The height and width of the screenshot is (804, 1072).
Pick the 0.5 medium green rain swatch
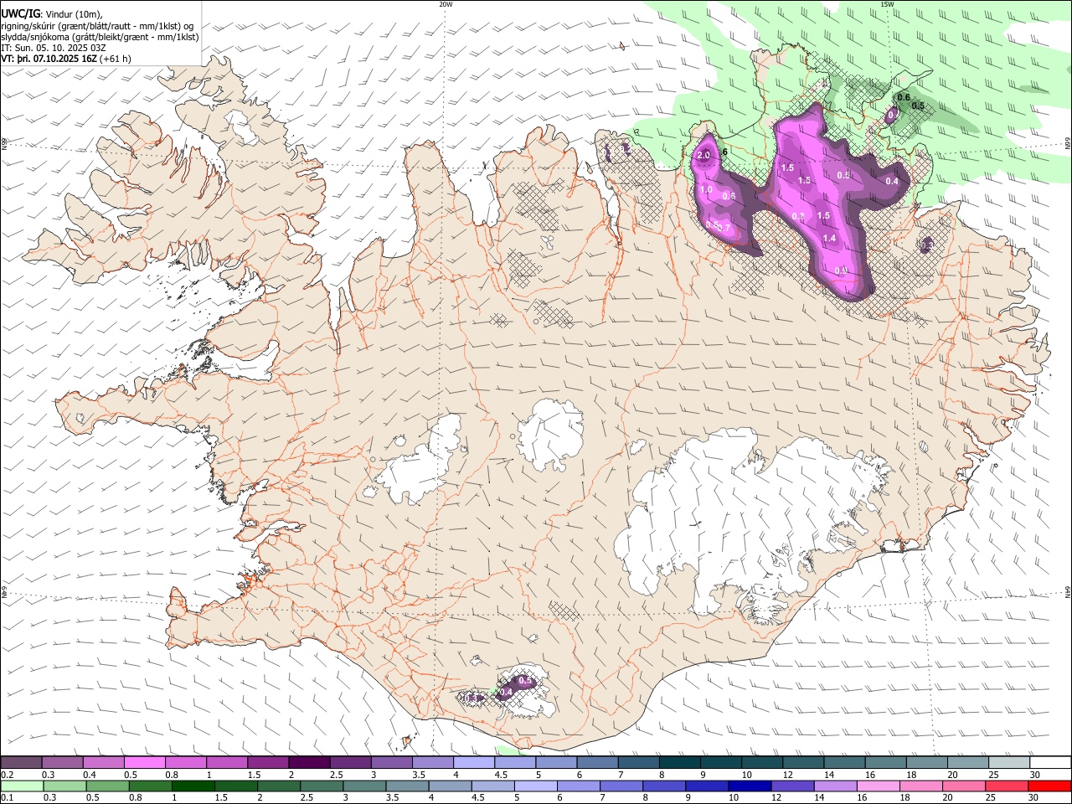pyautogui.click(x=107, y=786)
